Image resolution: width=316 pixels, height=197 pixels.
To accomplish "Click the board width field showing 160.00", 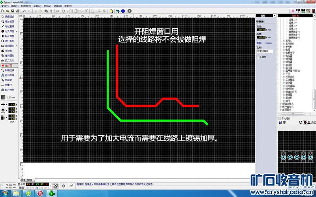I will (261, 30).
